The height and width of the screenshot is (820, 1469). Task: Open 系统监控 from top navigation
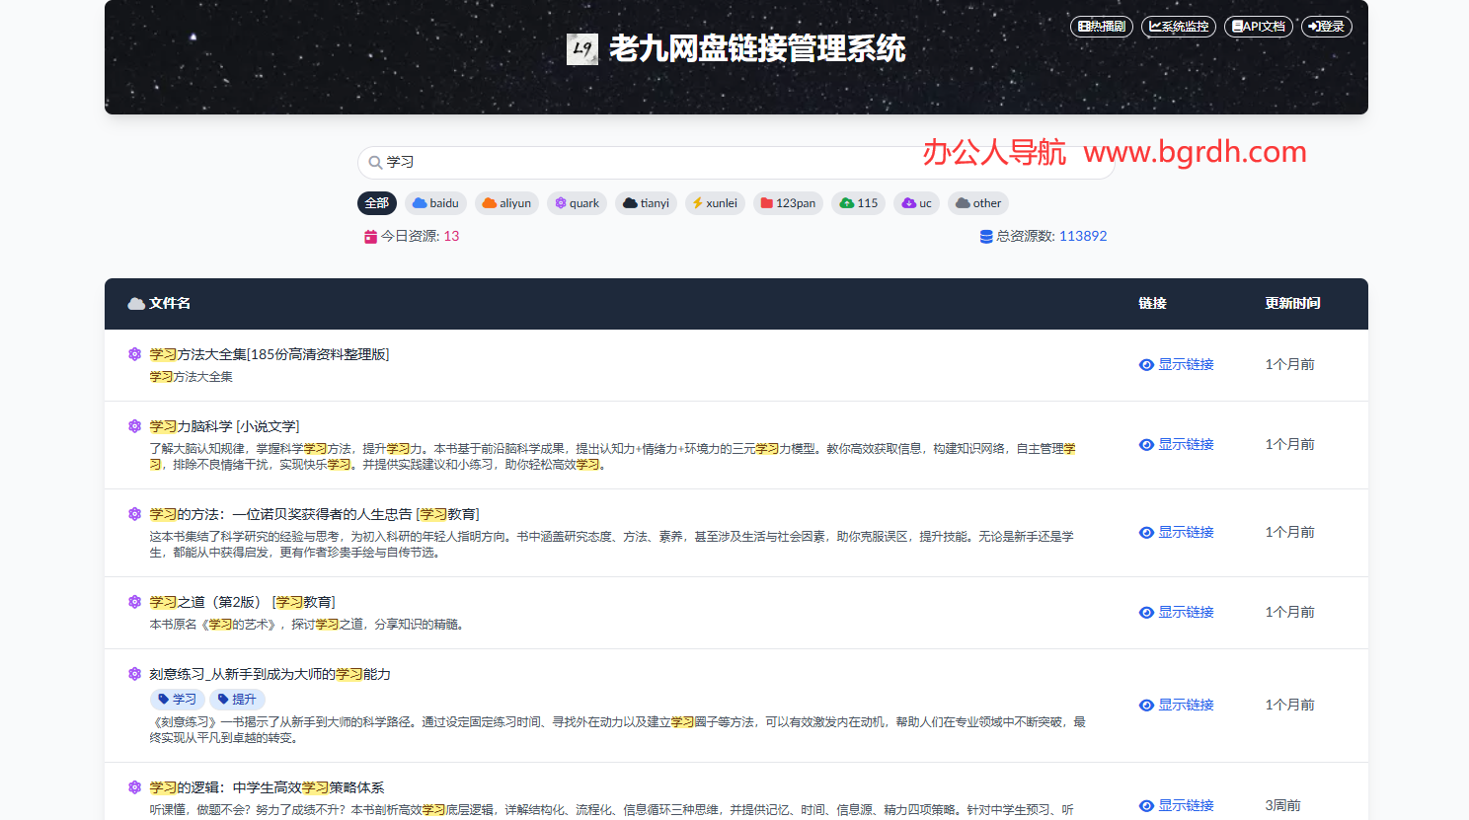[1179, 27]
